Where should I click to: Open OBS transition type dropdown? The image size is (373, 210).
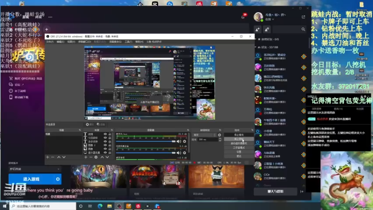point(204,135)
